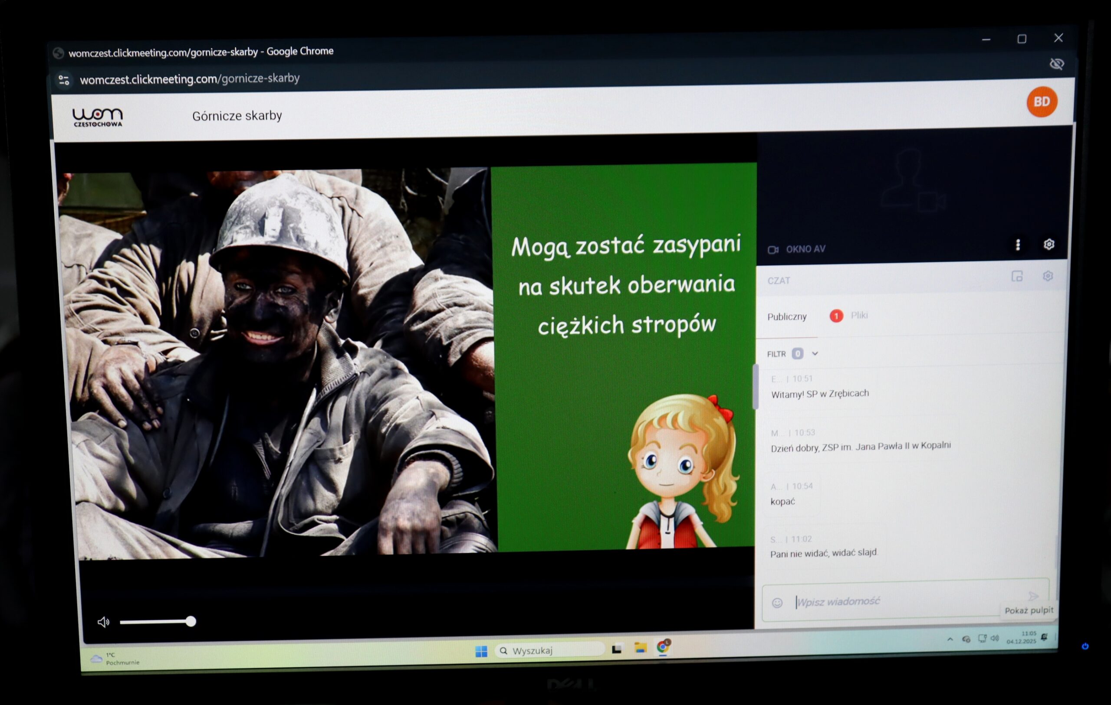1111x705 pixels.
Task: Click the WOM Częstochowa logo
Action: click(98, 117)
